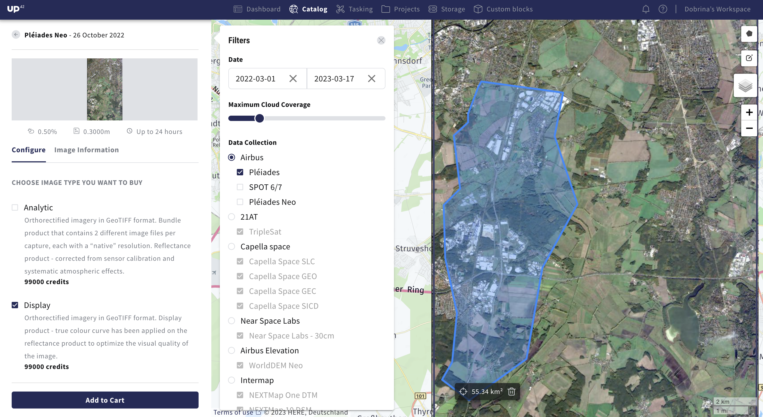Click the Pléiades Neo image preview thumbnail

tap(105, 89)
